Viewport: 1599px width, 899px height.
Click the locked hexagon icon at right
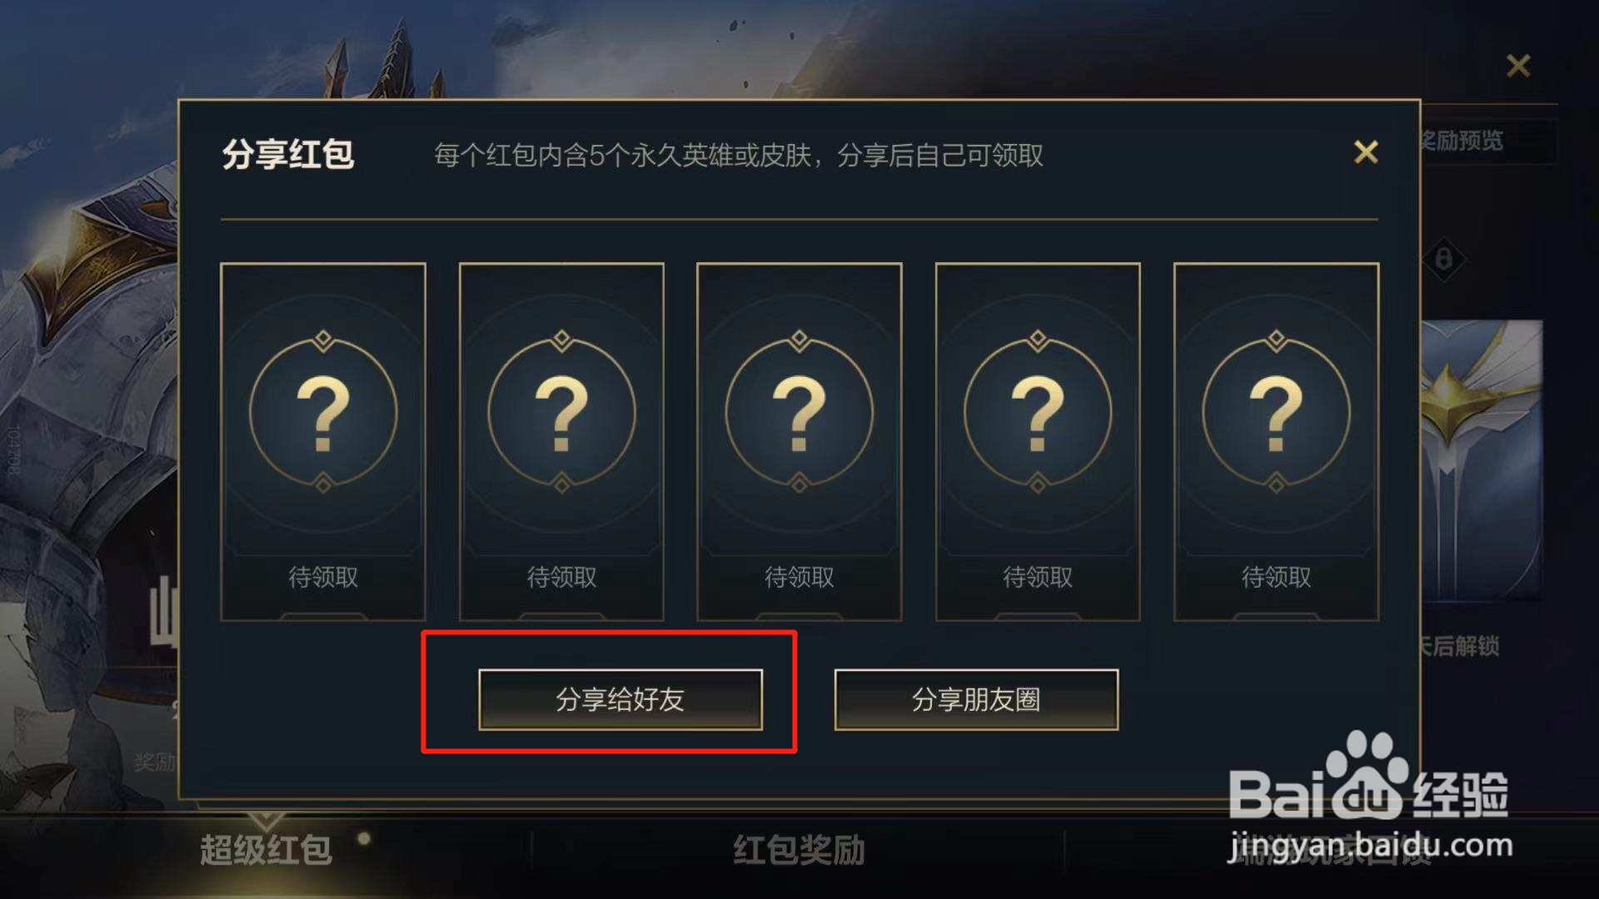pos(1443,260)
